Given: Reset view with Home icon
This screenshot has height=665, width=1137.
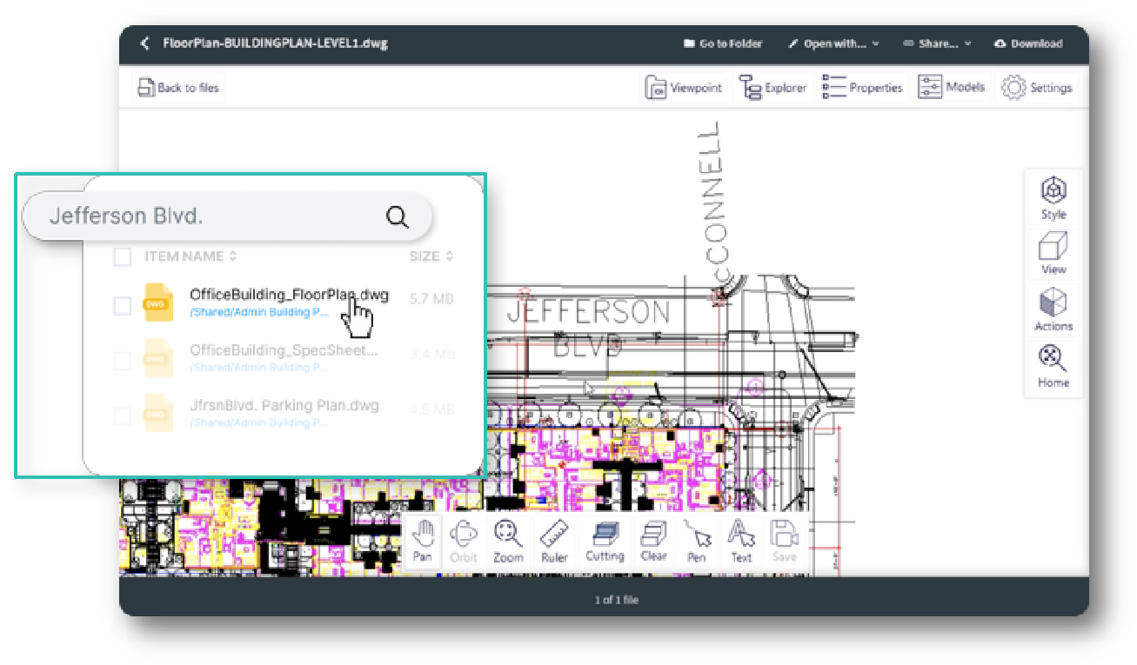Looking at the screenshot, I should click(1053, 366).
